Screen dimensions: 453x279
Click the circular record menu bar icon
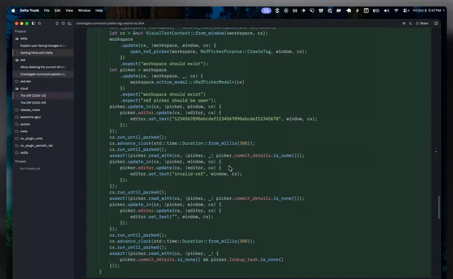[286, 10]
